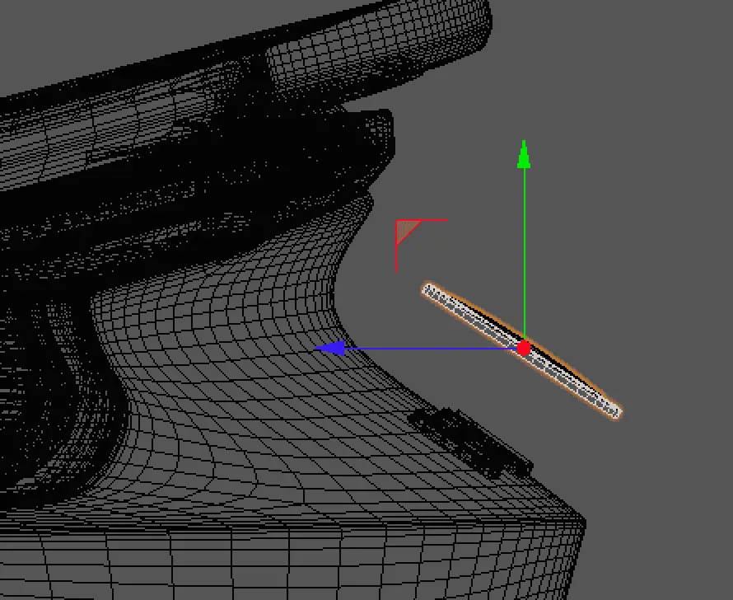The image size is (733, 600).
Task: Click the green Y-axis arrowhead of the gizmo
Action: coord(523,154)
